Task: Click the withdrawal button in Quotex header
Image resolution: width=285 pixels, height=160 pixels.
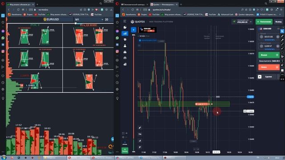Action: coord(278,22)
